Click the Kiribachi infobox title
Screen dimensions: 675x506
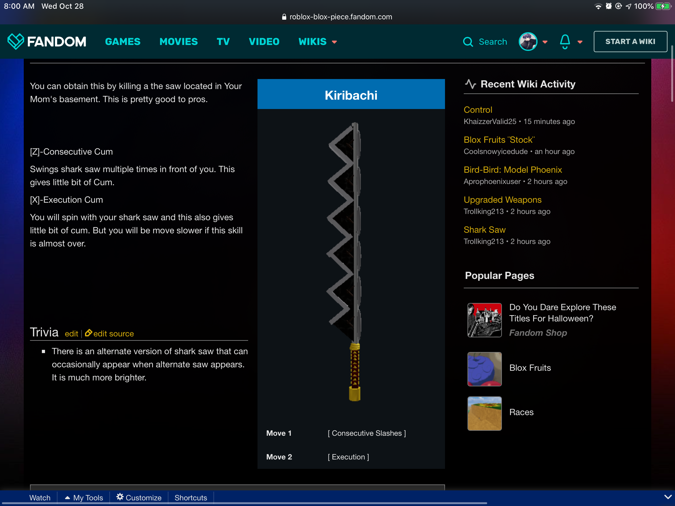(351, 95)
